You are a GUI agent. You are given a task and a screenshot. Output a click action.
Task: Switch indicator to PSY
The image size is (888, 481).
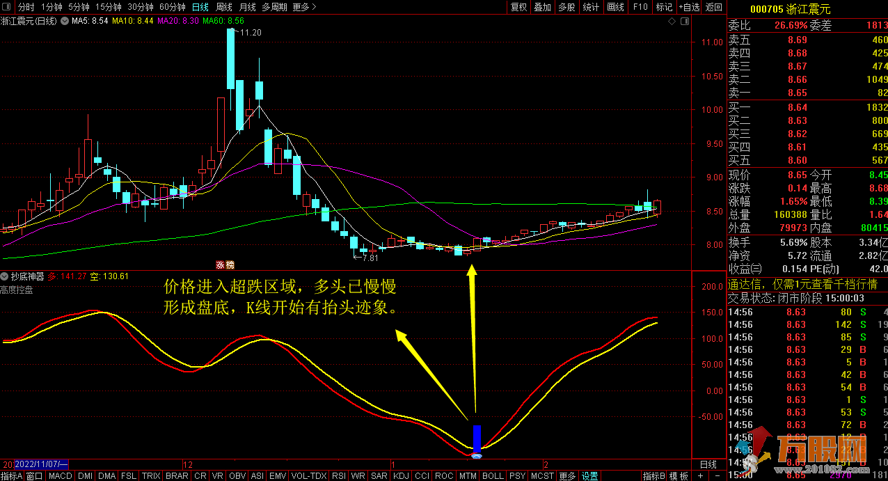pyautogui.click(x=517, y=476)
